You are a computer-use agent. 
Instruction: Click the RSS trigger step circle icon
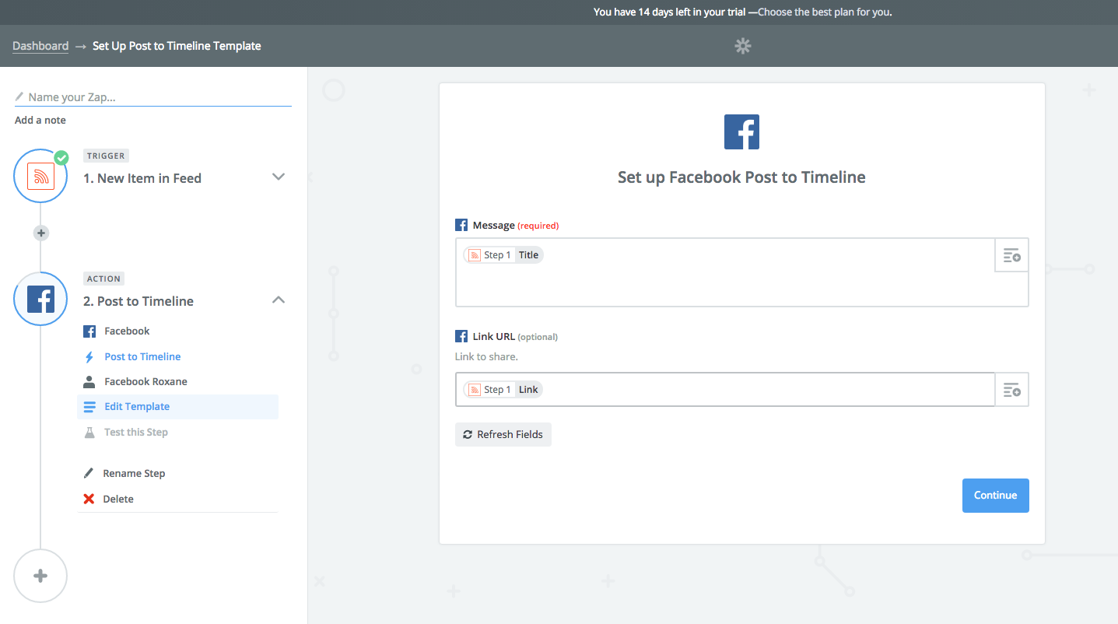40,177
